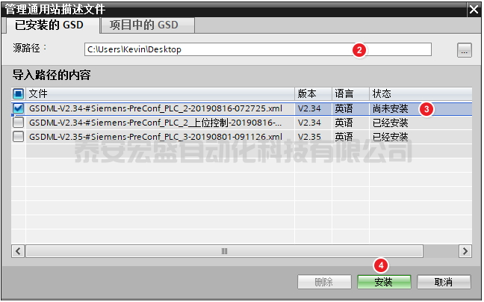Sort by the 状态 status column header
The width and height of the screenshot is (484, 302).
pos(418,94)
